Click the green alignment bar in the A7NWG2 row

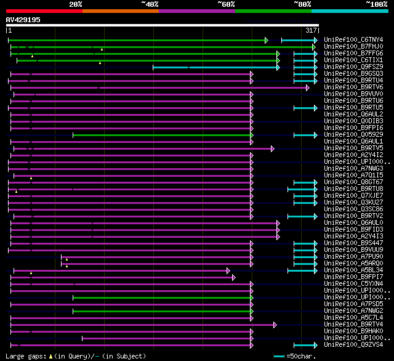(x=163, y=312)
